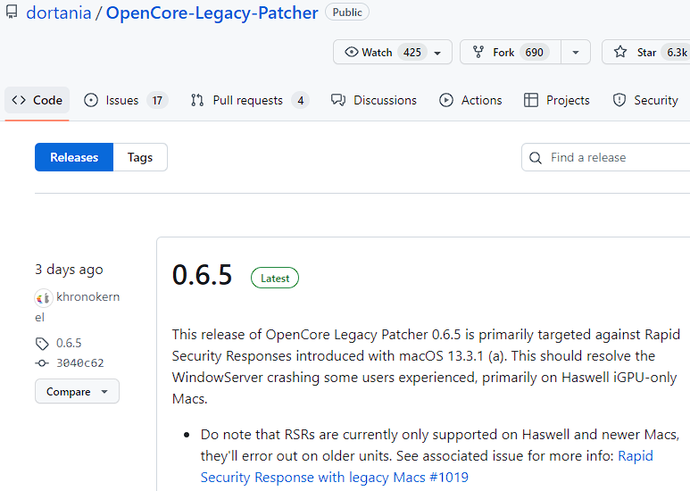Expand the Compare dropdown
This screenshot has height=491, width=690.
coord(77,392)
